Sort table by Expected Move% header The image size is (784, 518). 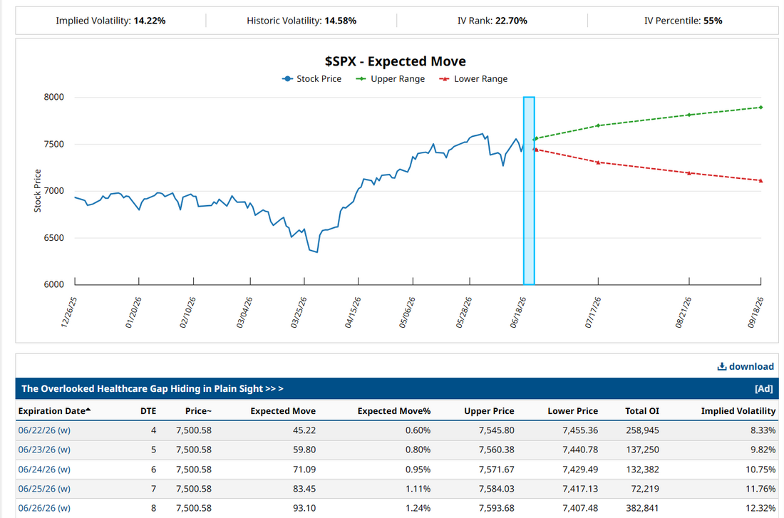coord(394,411)
